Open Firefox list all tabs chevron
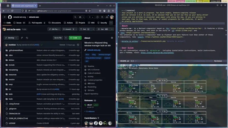This screenshot has width=228, height=128. (98, 6)
